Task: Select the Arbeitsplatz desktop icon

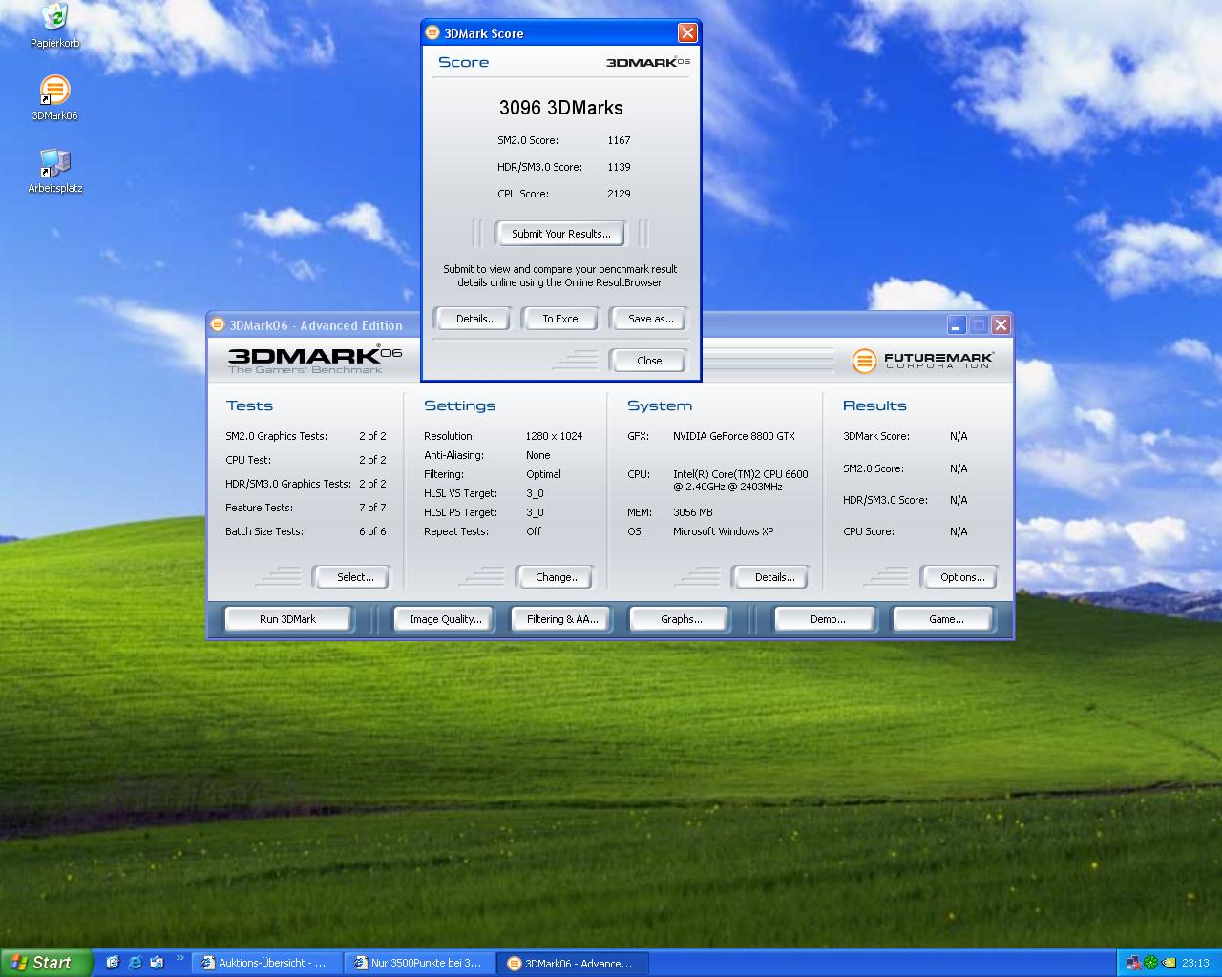Action: (54, 163)
